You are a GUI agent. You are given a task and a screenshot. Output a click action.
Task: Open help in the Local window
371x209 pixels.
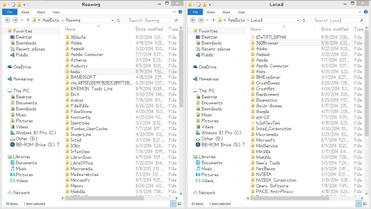click(366, 12)
